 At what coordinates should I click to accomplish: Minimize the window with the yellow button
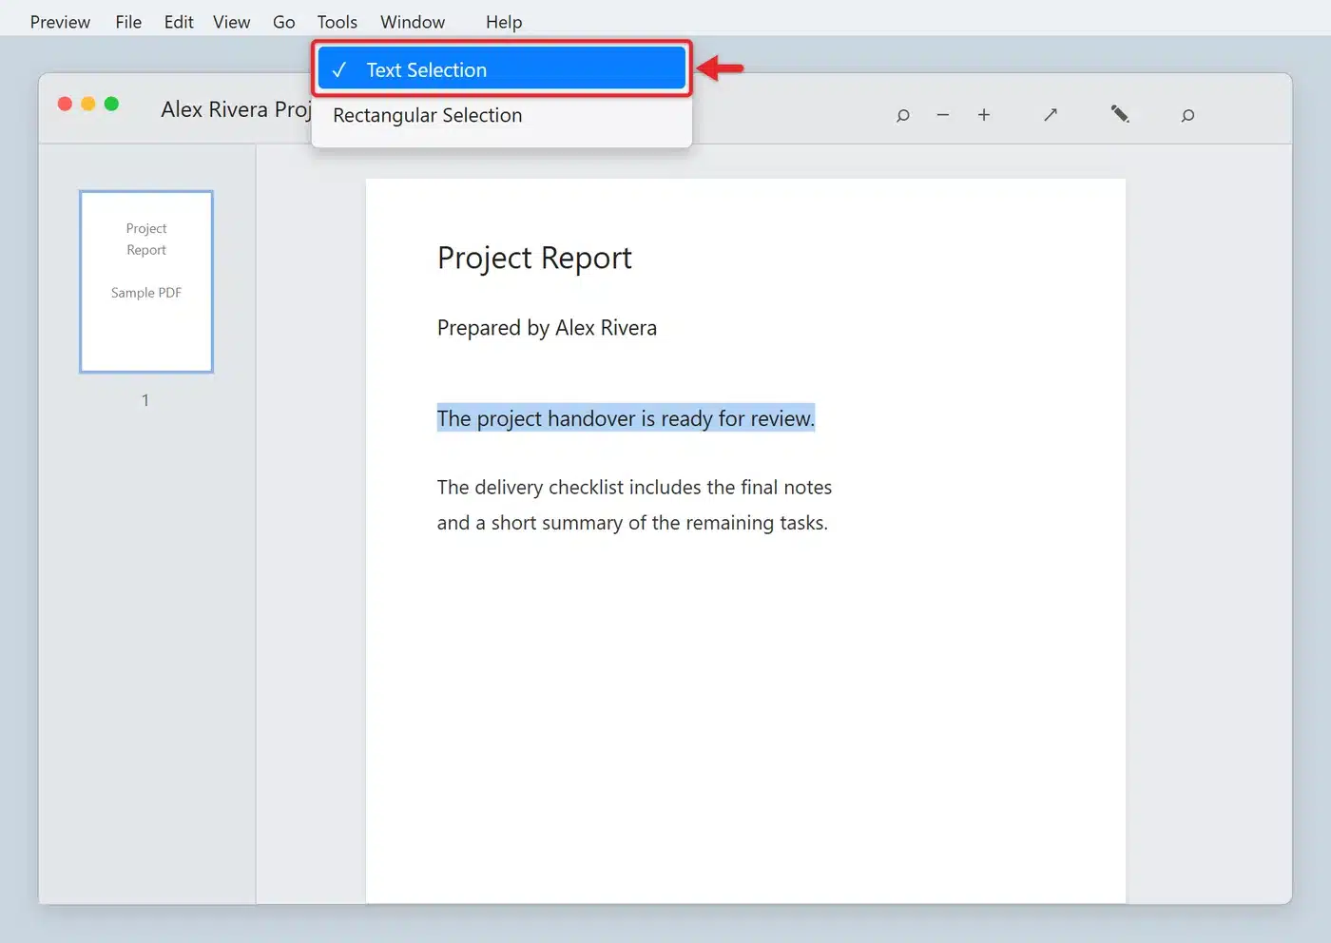coord(88,104)
